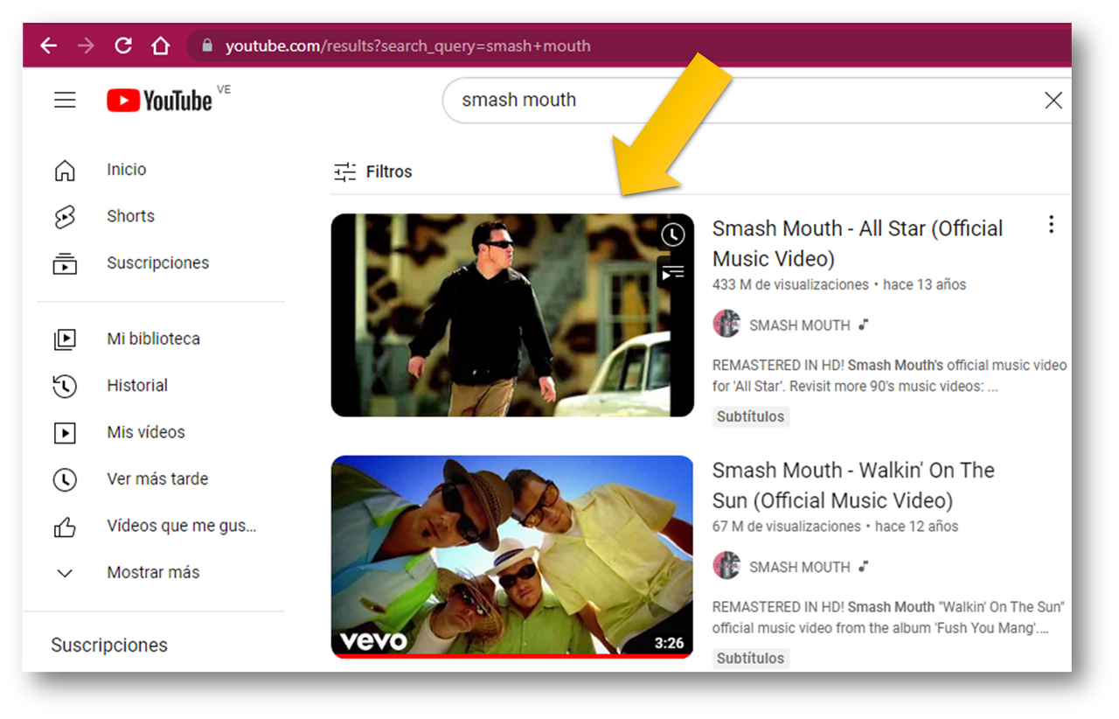1119x719 pixels.
Task: Add All Star to queue via thumbnail icon
Action: pos(672,274)
